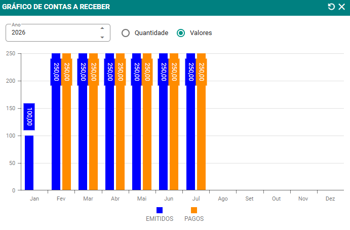
Task: Click the EMITIDOS legend label
Action: pyautogui.click(x=160, y=219)
